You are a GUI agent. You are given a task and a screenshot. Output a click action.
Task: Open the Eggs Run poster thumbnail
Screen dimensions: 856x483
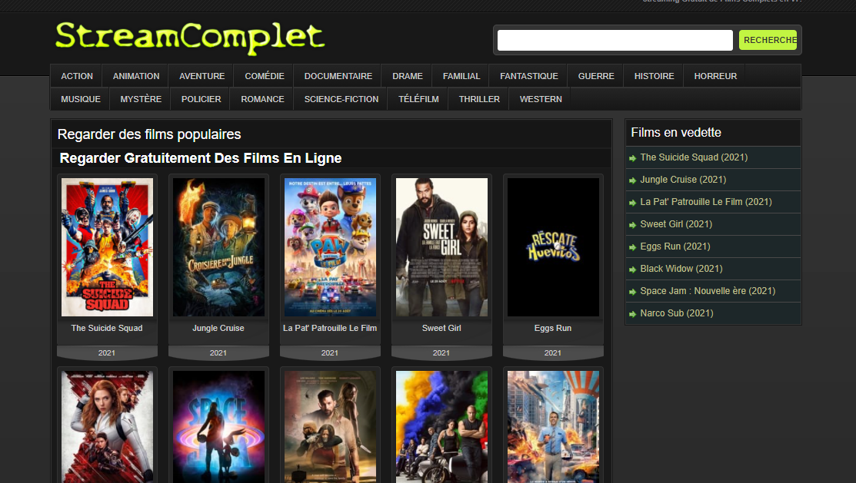(x=553, y=247)
